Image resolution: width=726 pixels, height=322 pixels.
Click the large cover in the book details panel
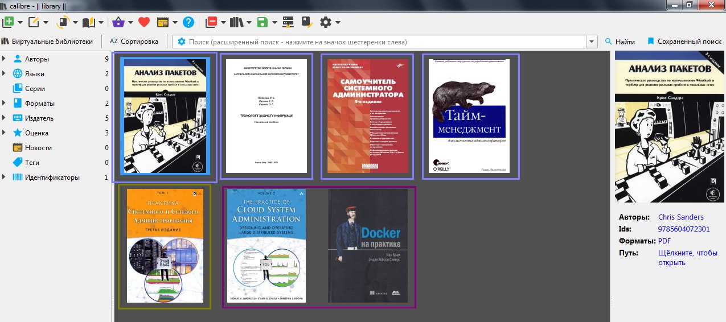[x=670, y=127]
